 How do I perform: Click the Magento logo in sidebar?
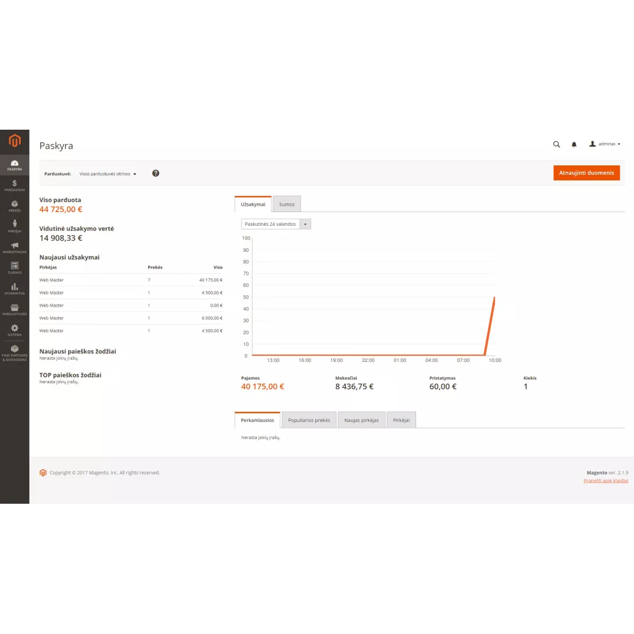pyautogui.click(x=14, y=140)
